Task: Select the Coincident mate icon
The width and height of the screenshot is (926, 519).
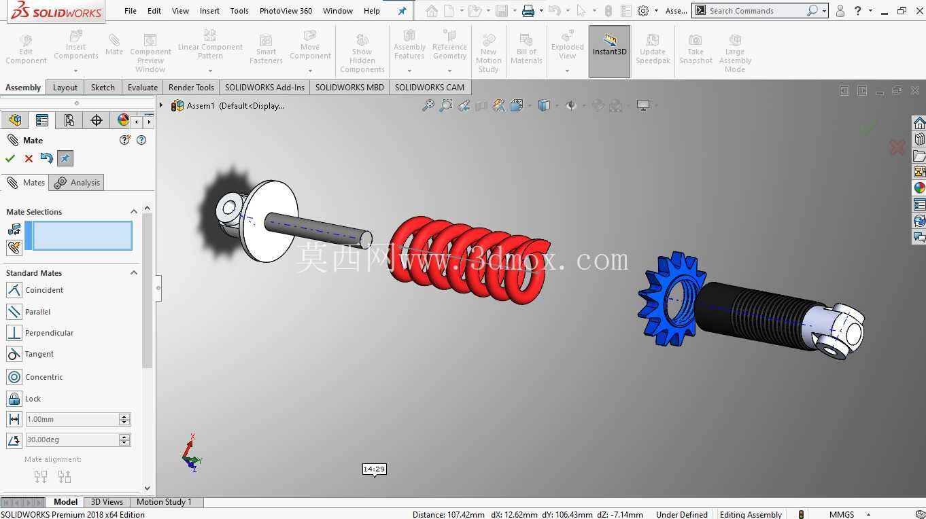Action: [x=14, y=290]
